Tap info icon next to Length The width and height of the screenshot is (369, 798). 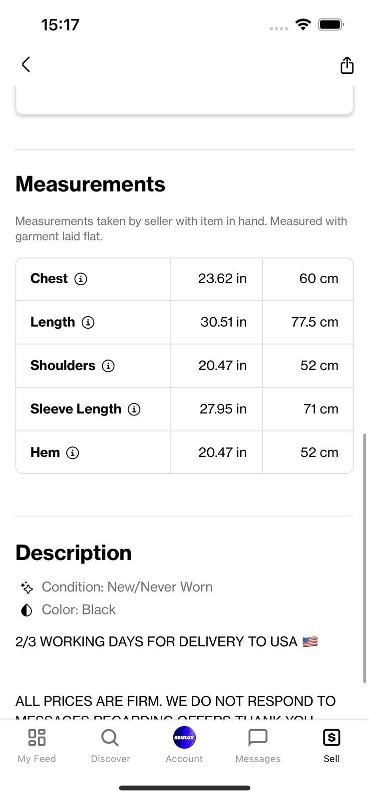point(88,322)
